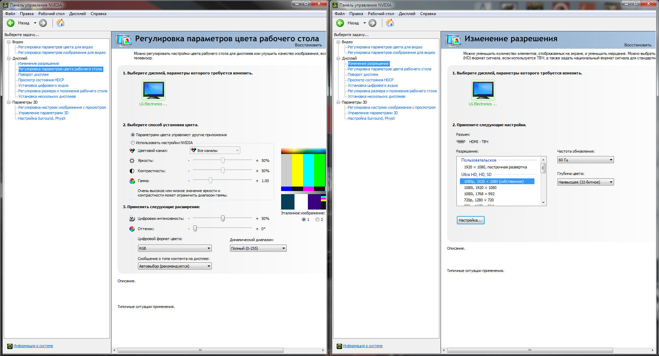659x356 pixels.
Task: Open the Цветовой канал 'Все каналы' dropdown
Action: point(215,151)
